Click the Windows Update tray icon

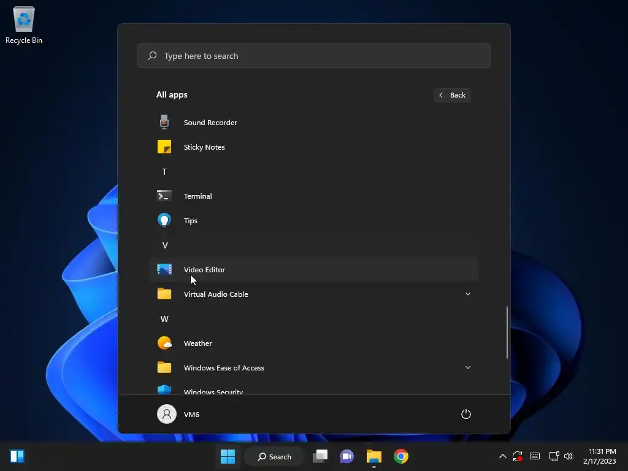(518, 456)
